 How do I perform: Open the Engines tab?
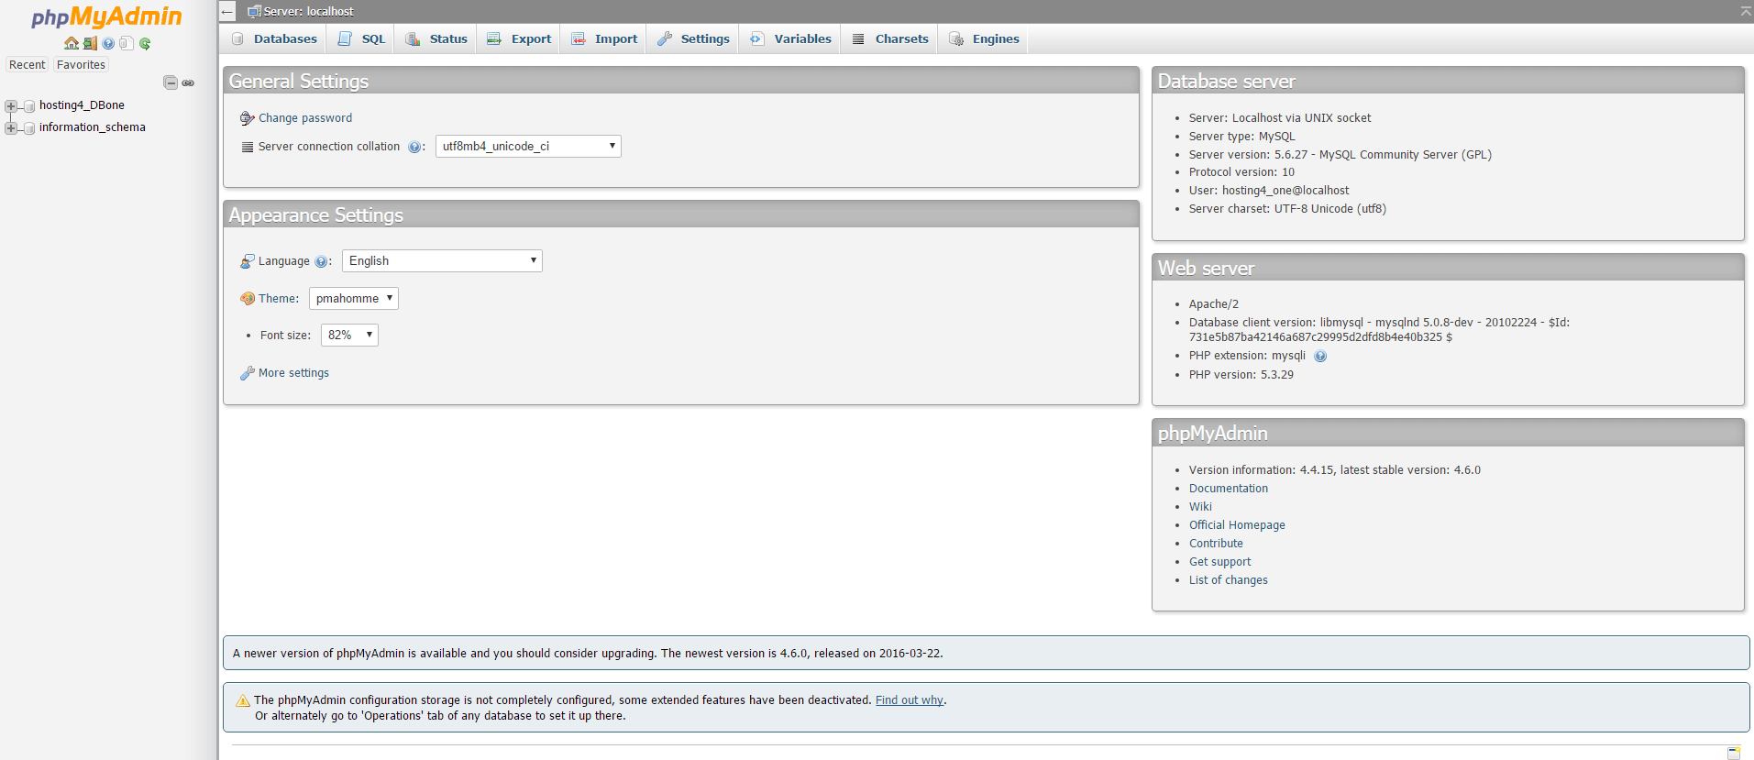(x=985, y=39)
